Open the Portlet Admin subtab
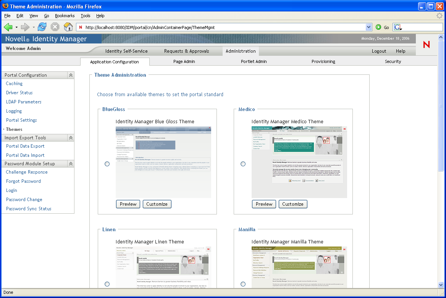This screenshot has width=446, height=298. coord(254,61)
